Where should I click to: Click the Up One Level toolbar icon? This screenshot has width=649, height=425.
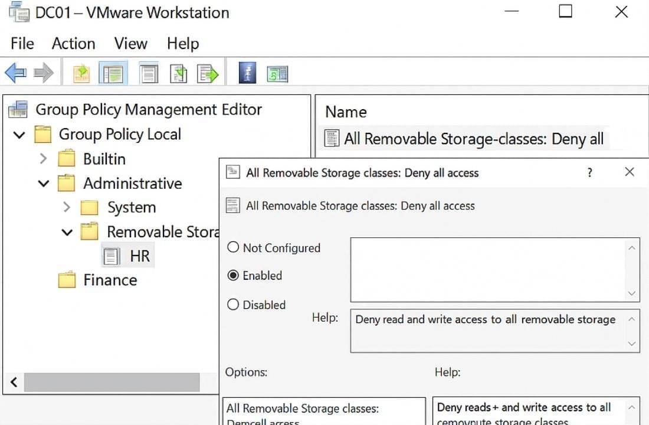click(81, 73)
